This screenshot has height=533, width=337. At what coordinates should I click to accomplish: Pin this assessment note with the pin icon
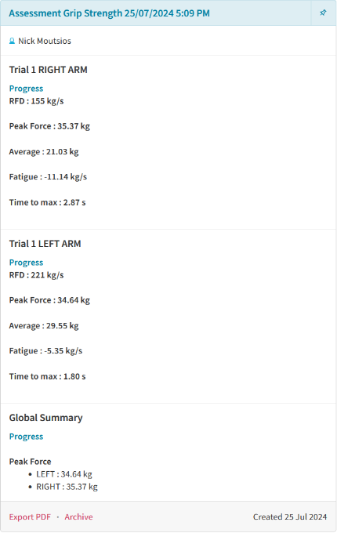pyautogui.click(x=323, y=13)
